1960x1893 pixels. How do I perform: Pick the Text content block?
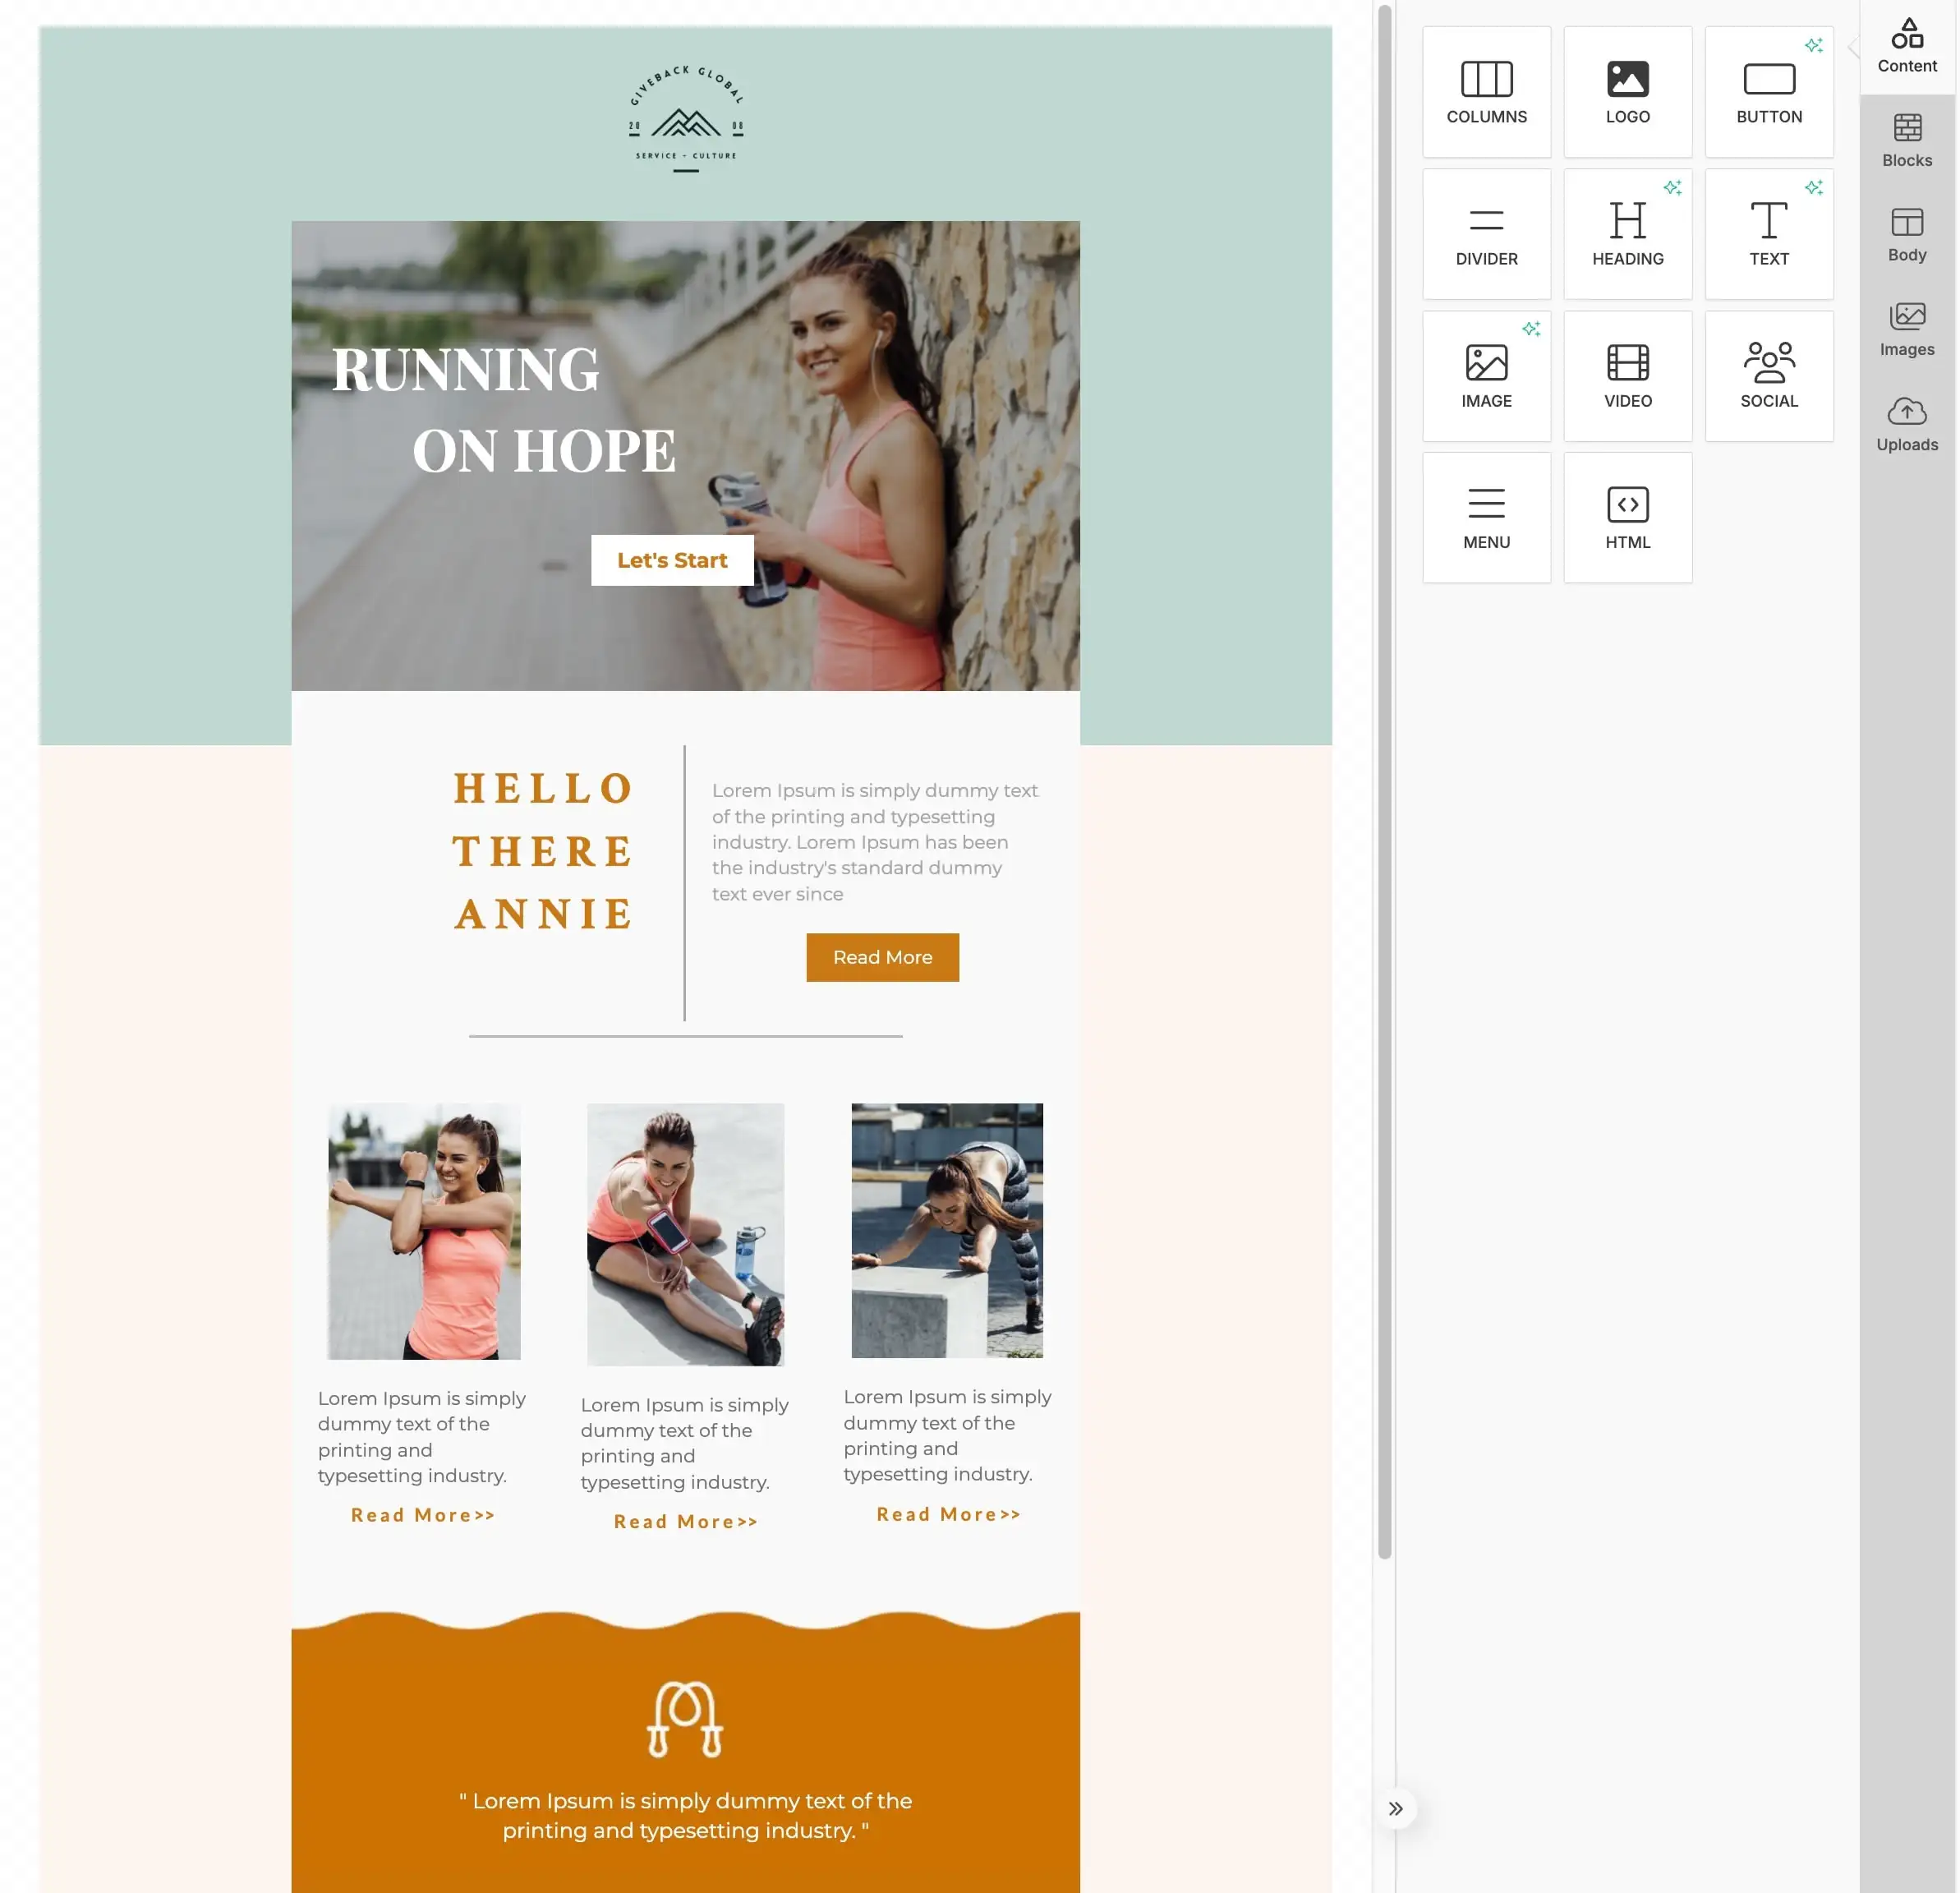[x=1768, y=234]
